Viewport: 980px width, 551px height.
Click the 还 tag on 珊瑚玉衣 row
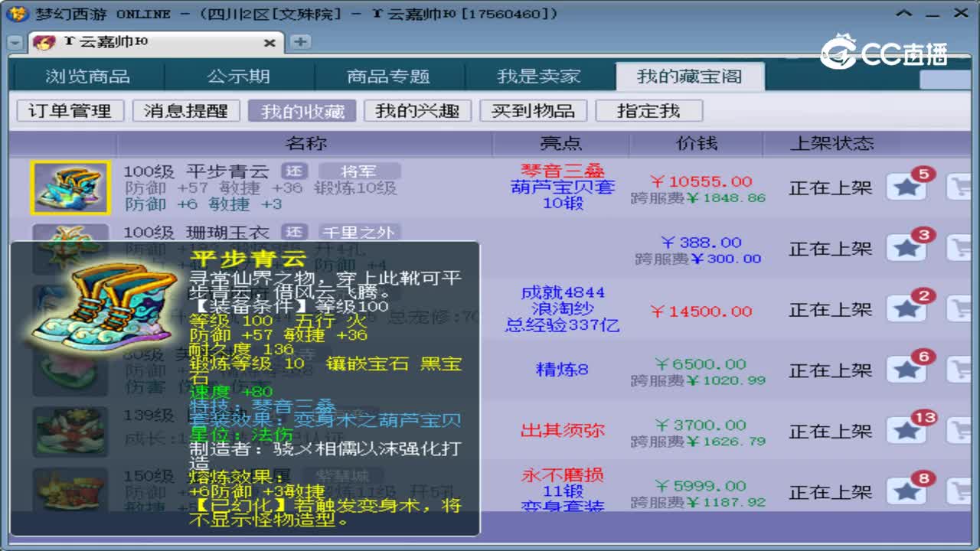click(294, 231)
